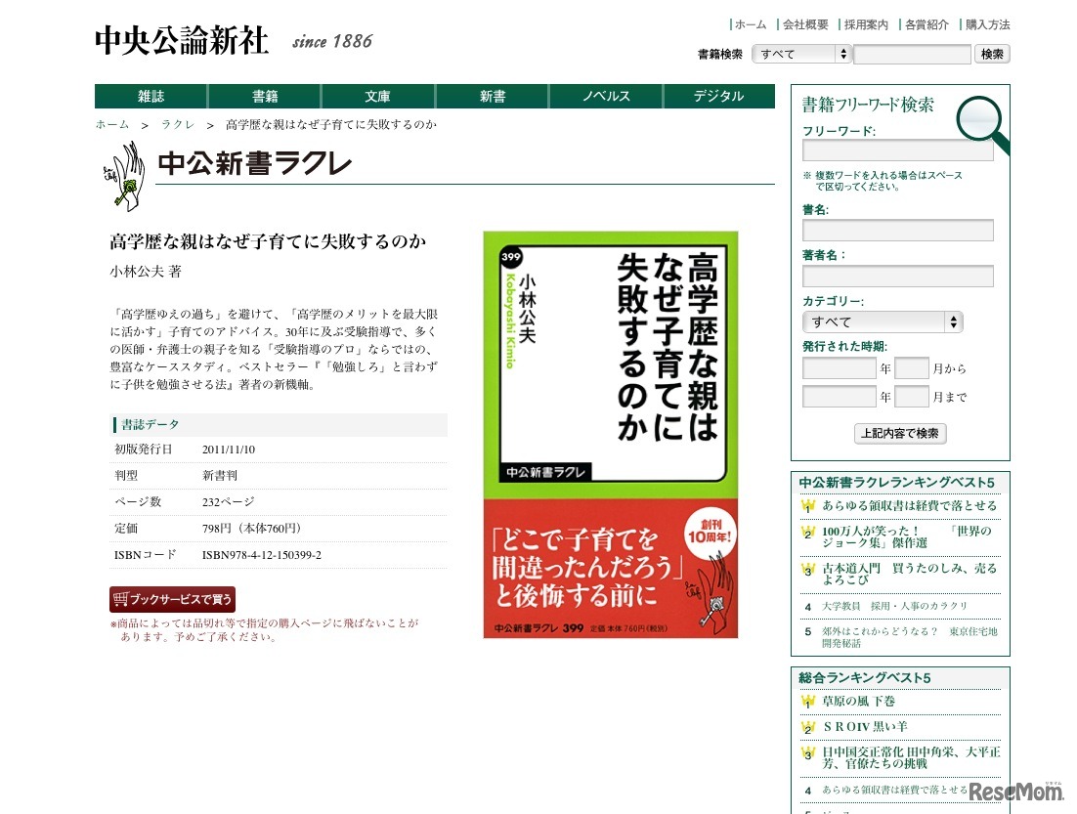This screenshot has height=814, width=1077.
Task: Focus the end year field (月まで row)
Action: (x=840, y=397)
